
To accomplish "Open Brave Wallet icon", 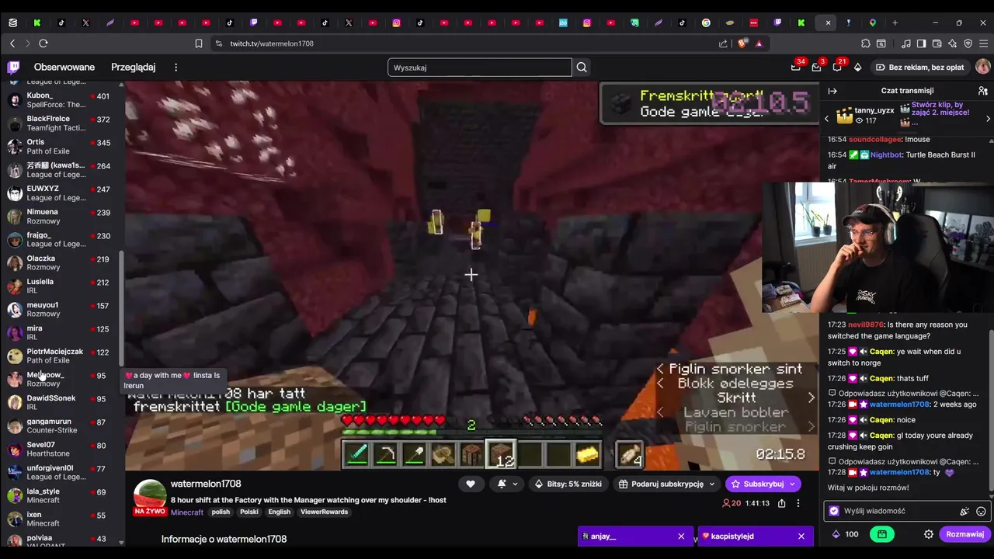I will tap(937, 43).
